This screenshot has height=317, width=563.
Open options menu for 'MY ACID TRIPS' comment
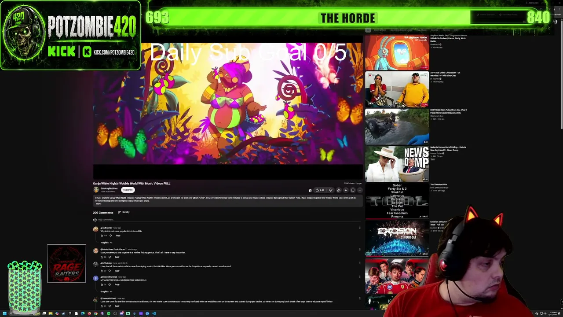(x=360, y=277)
